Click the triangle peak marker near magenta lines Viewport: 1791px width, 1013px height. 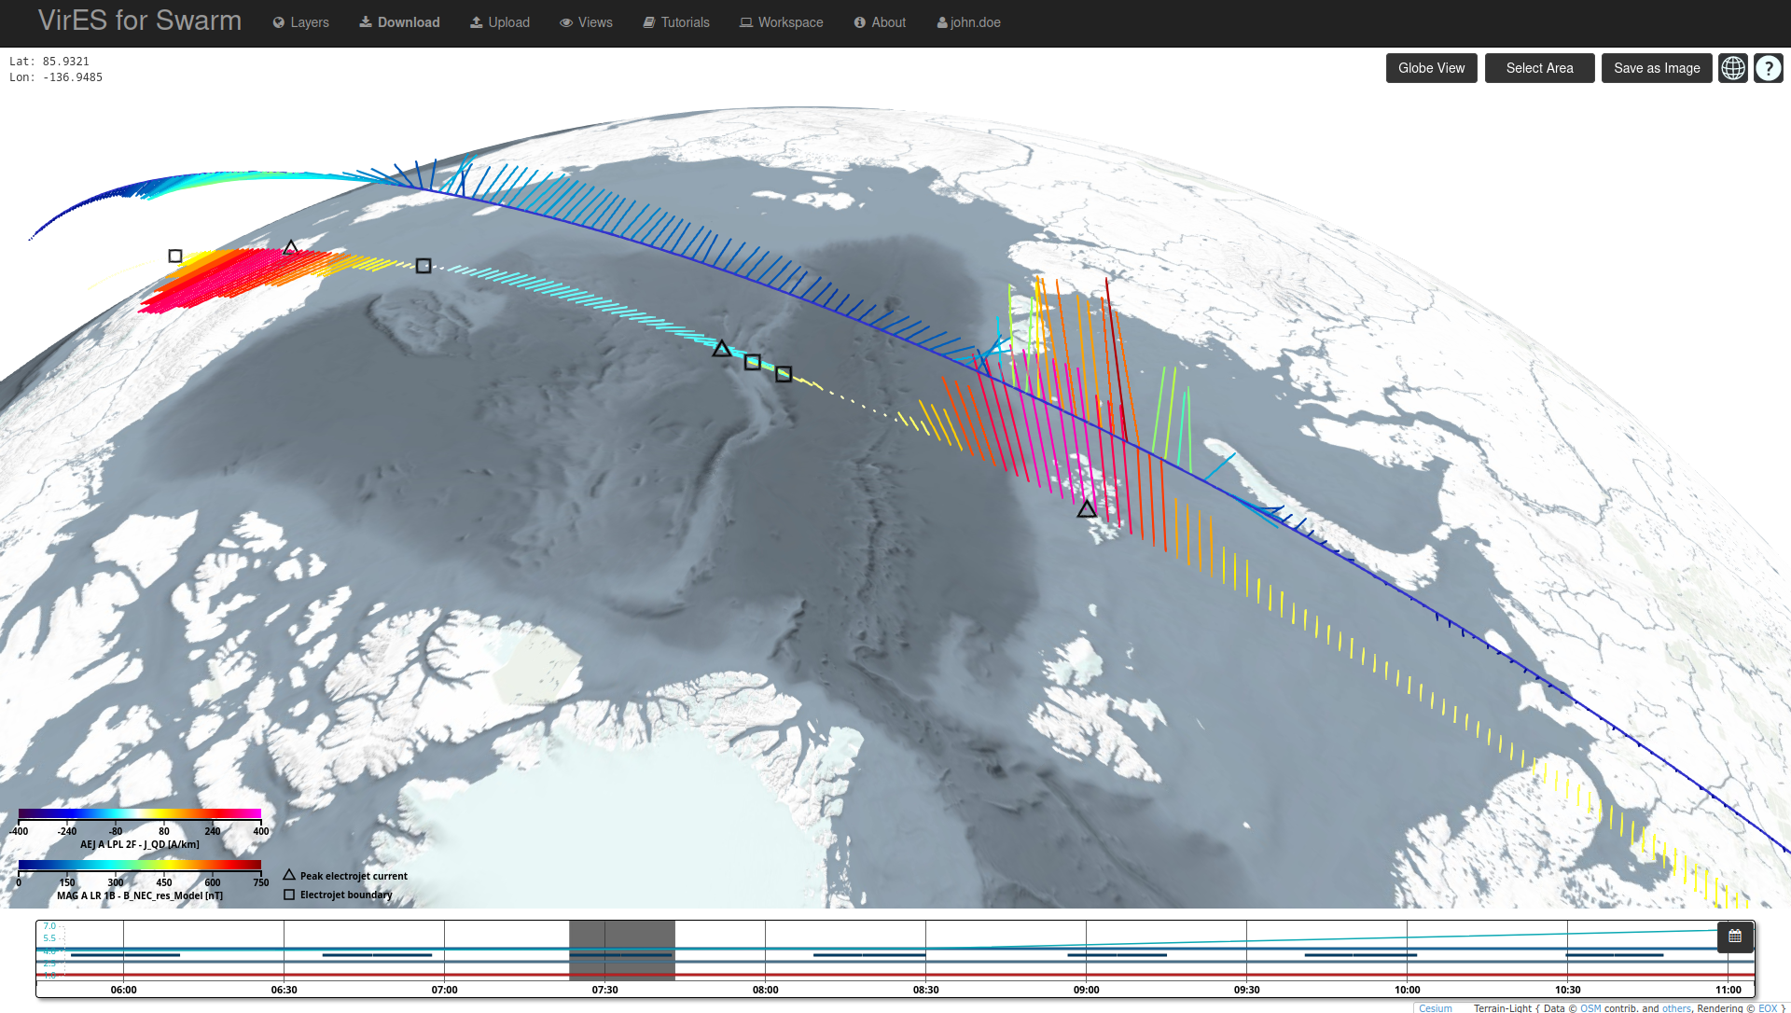tap(1087, 509)
